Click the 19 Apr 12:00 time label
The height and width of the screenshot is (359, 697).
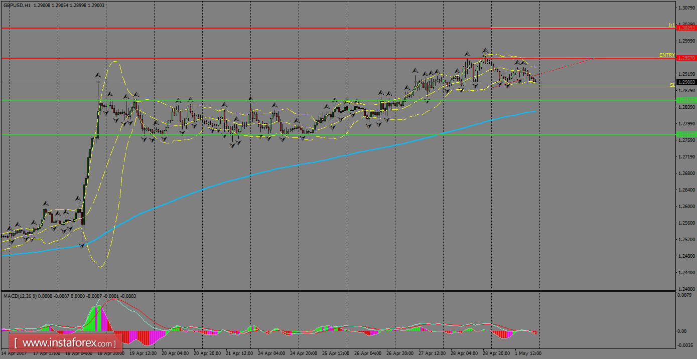point(143,353)
